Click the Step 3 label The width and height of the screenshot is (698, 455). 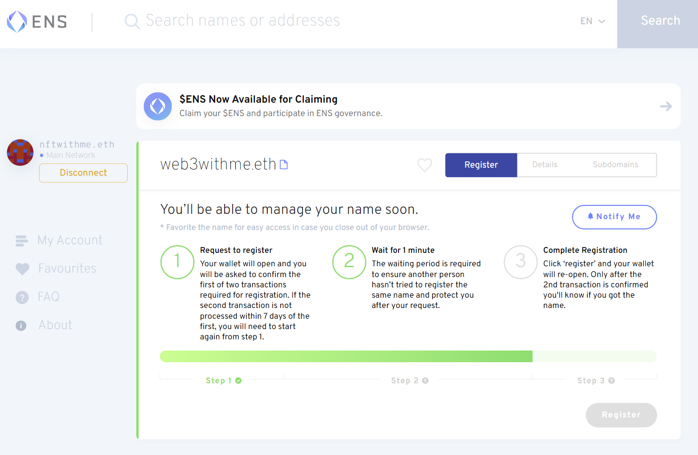click(591, 381)
